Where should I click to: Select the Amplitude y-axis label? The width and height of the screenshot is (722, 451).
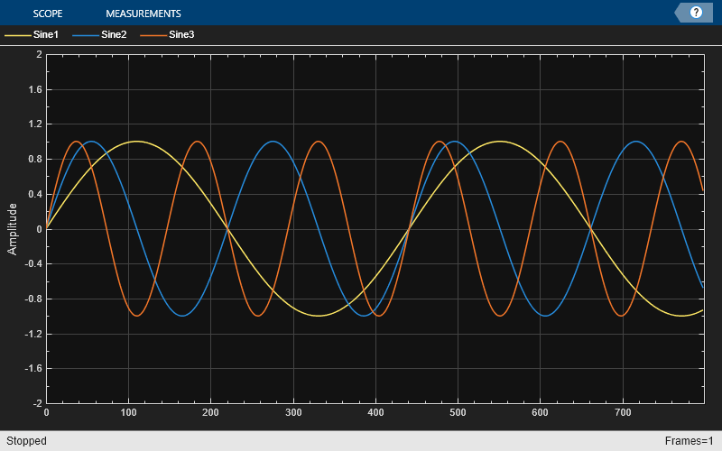tap(13, 228)
